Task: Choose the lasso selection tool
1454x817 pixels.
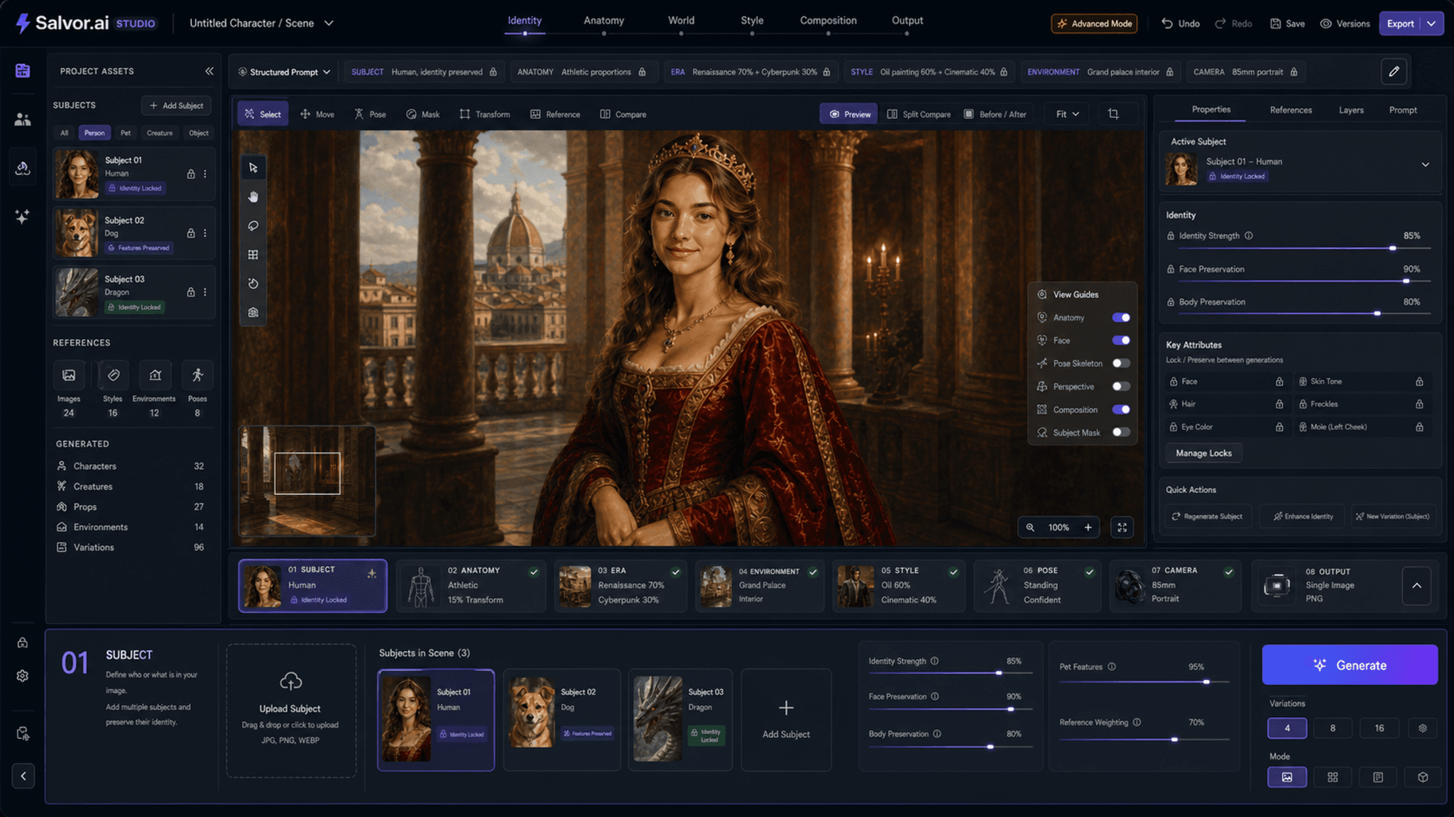Action: 253,226
